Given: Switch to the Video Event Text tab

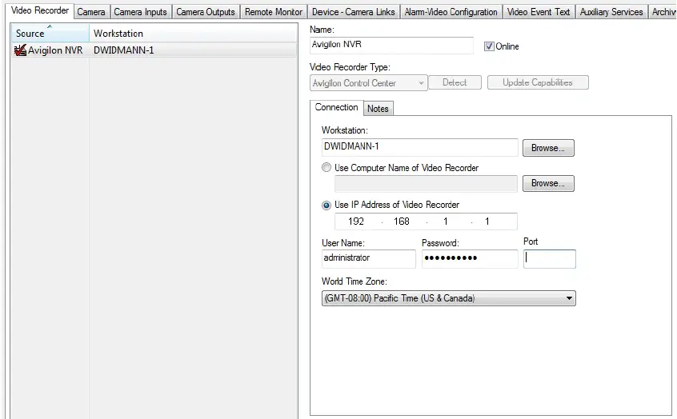Looking at the screenshot, I should click(539, 12).
